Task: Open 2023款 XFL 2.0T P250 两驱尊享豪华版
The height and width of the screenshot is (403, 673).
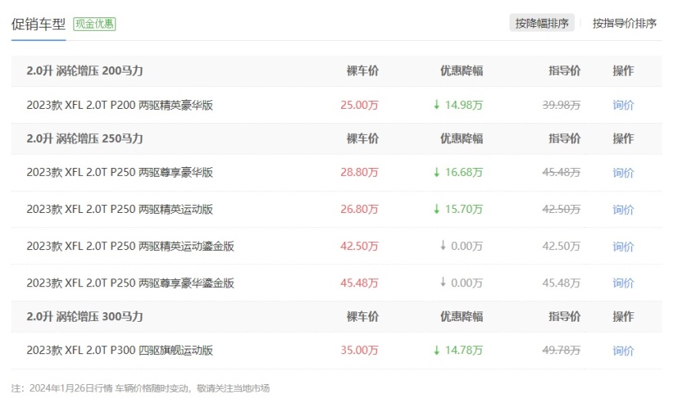Action: pyautogui.click(x=120, y=173)
